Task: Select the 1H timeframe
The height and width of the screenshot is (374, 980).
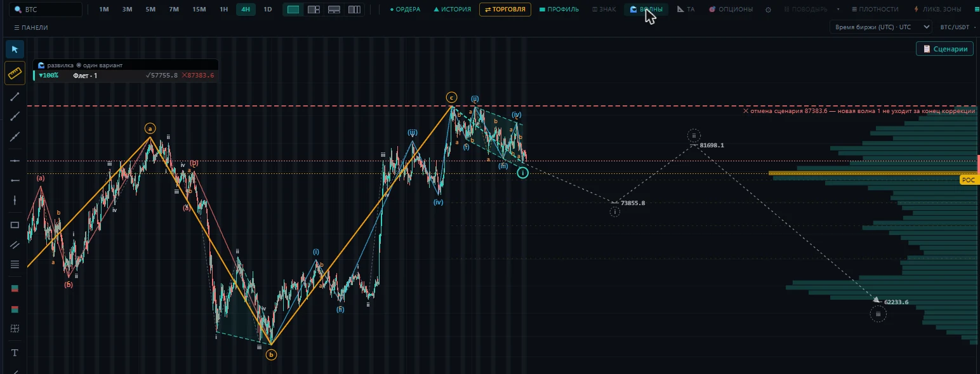Action: [223, 10]
